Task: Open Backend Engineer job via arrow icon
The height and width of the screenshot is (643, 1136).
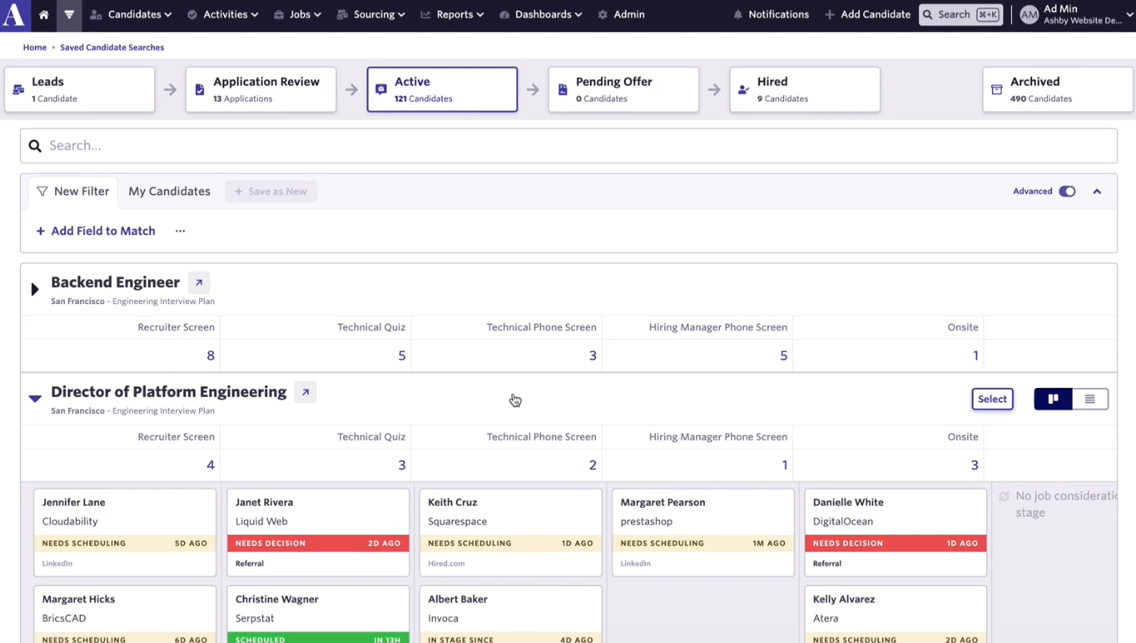Action: (199, 282)
